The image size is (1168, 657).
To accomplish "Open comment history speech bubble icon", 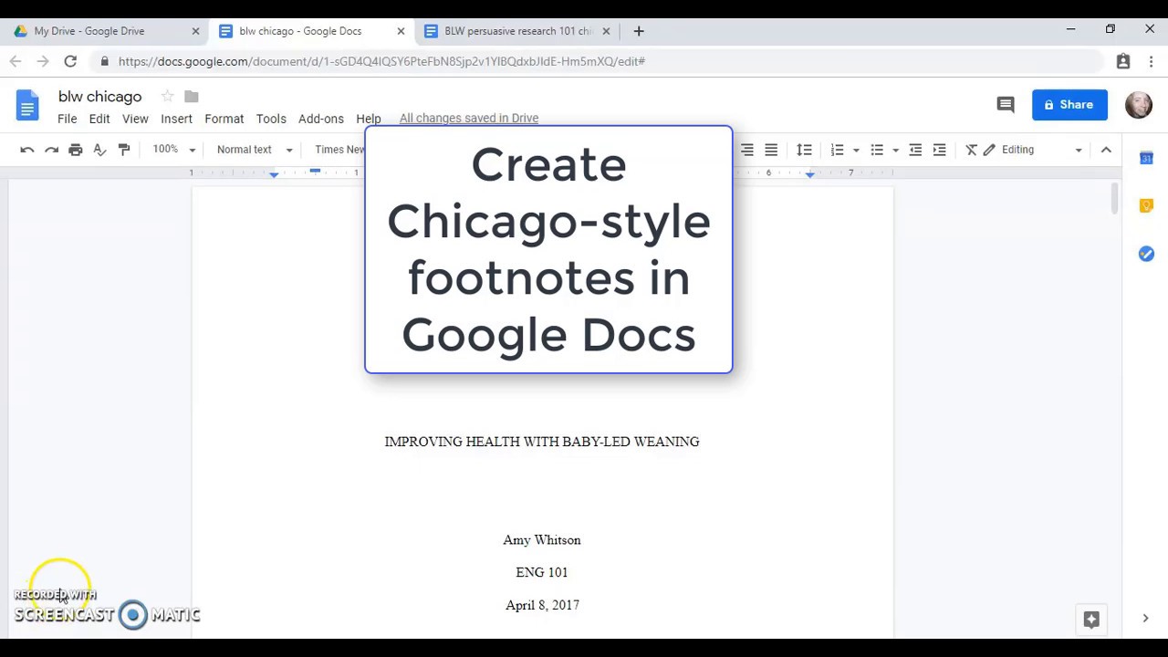I will [1006, 105].
